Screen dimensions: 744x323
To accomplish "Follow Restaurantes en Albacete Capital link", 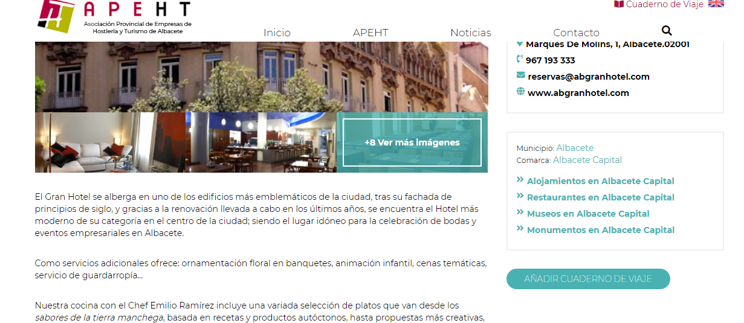I will point(601,197).
